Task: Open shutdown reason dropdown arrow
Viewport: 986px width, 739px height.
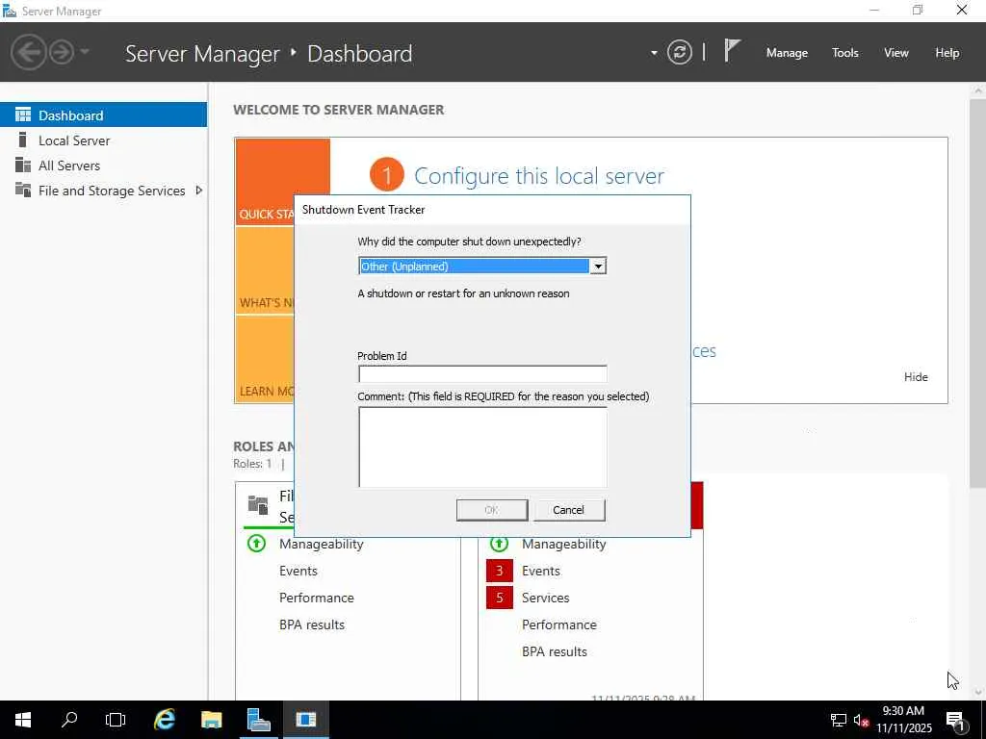Action: click(598, 267)
